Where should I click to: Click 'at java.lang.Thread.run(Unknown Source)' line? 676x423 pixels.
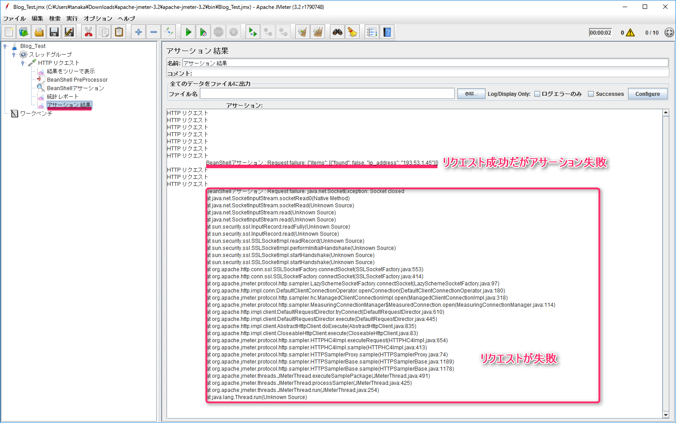257,397
